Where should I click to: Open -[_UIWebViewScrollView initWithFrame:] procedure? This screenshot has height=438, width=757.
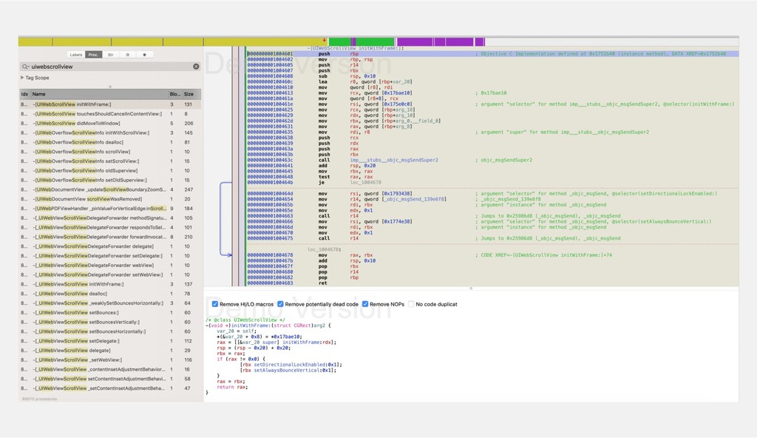[110, 284]
